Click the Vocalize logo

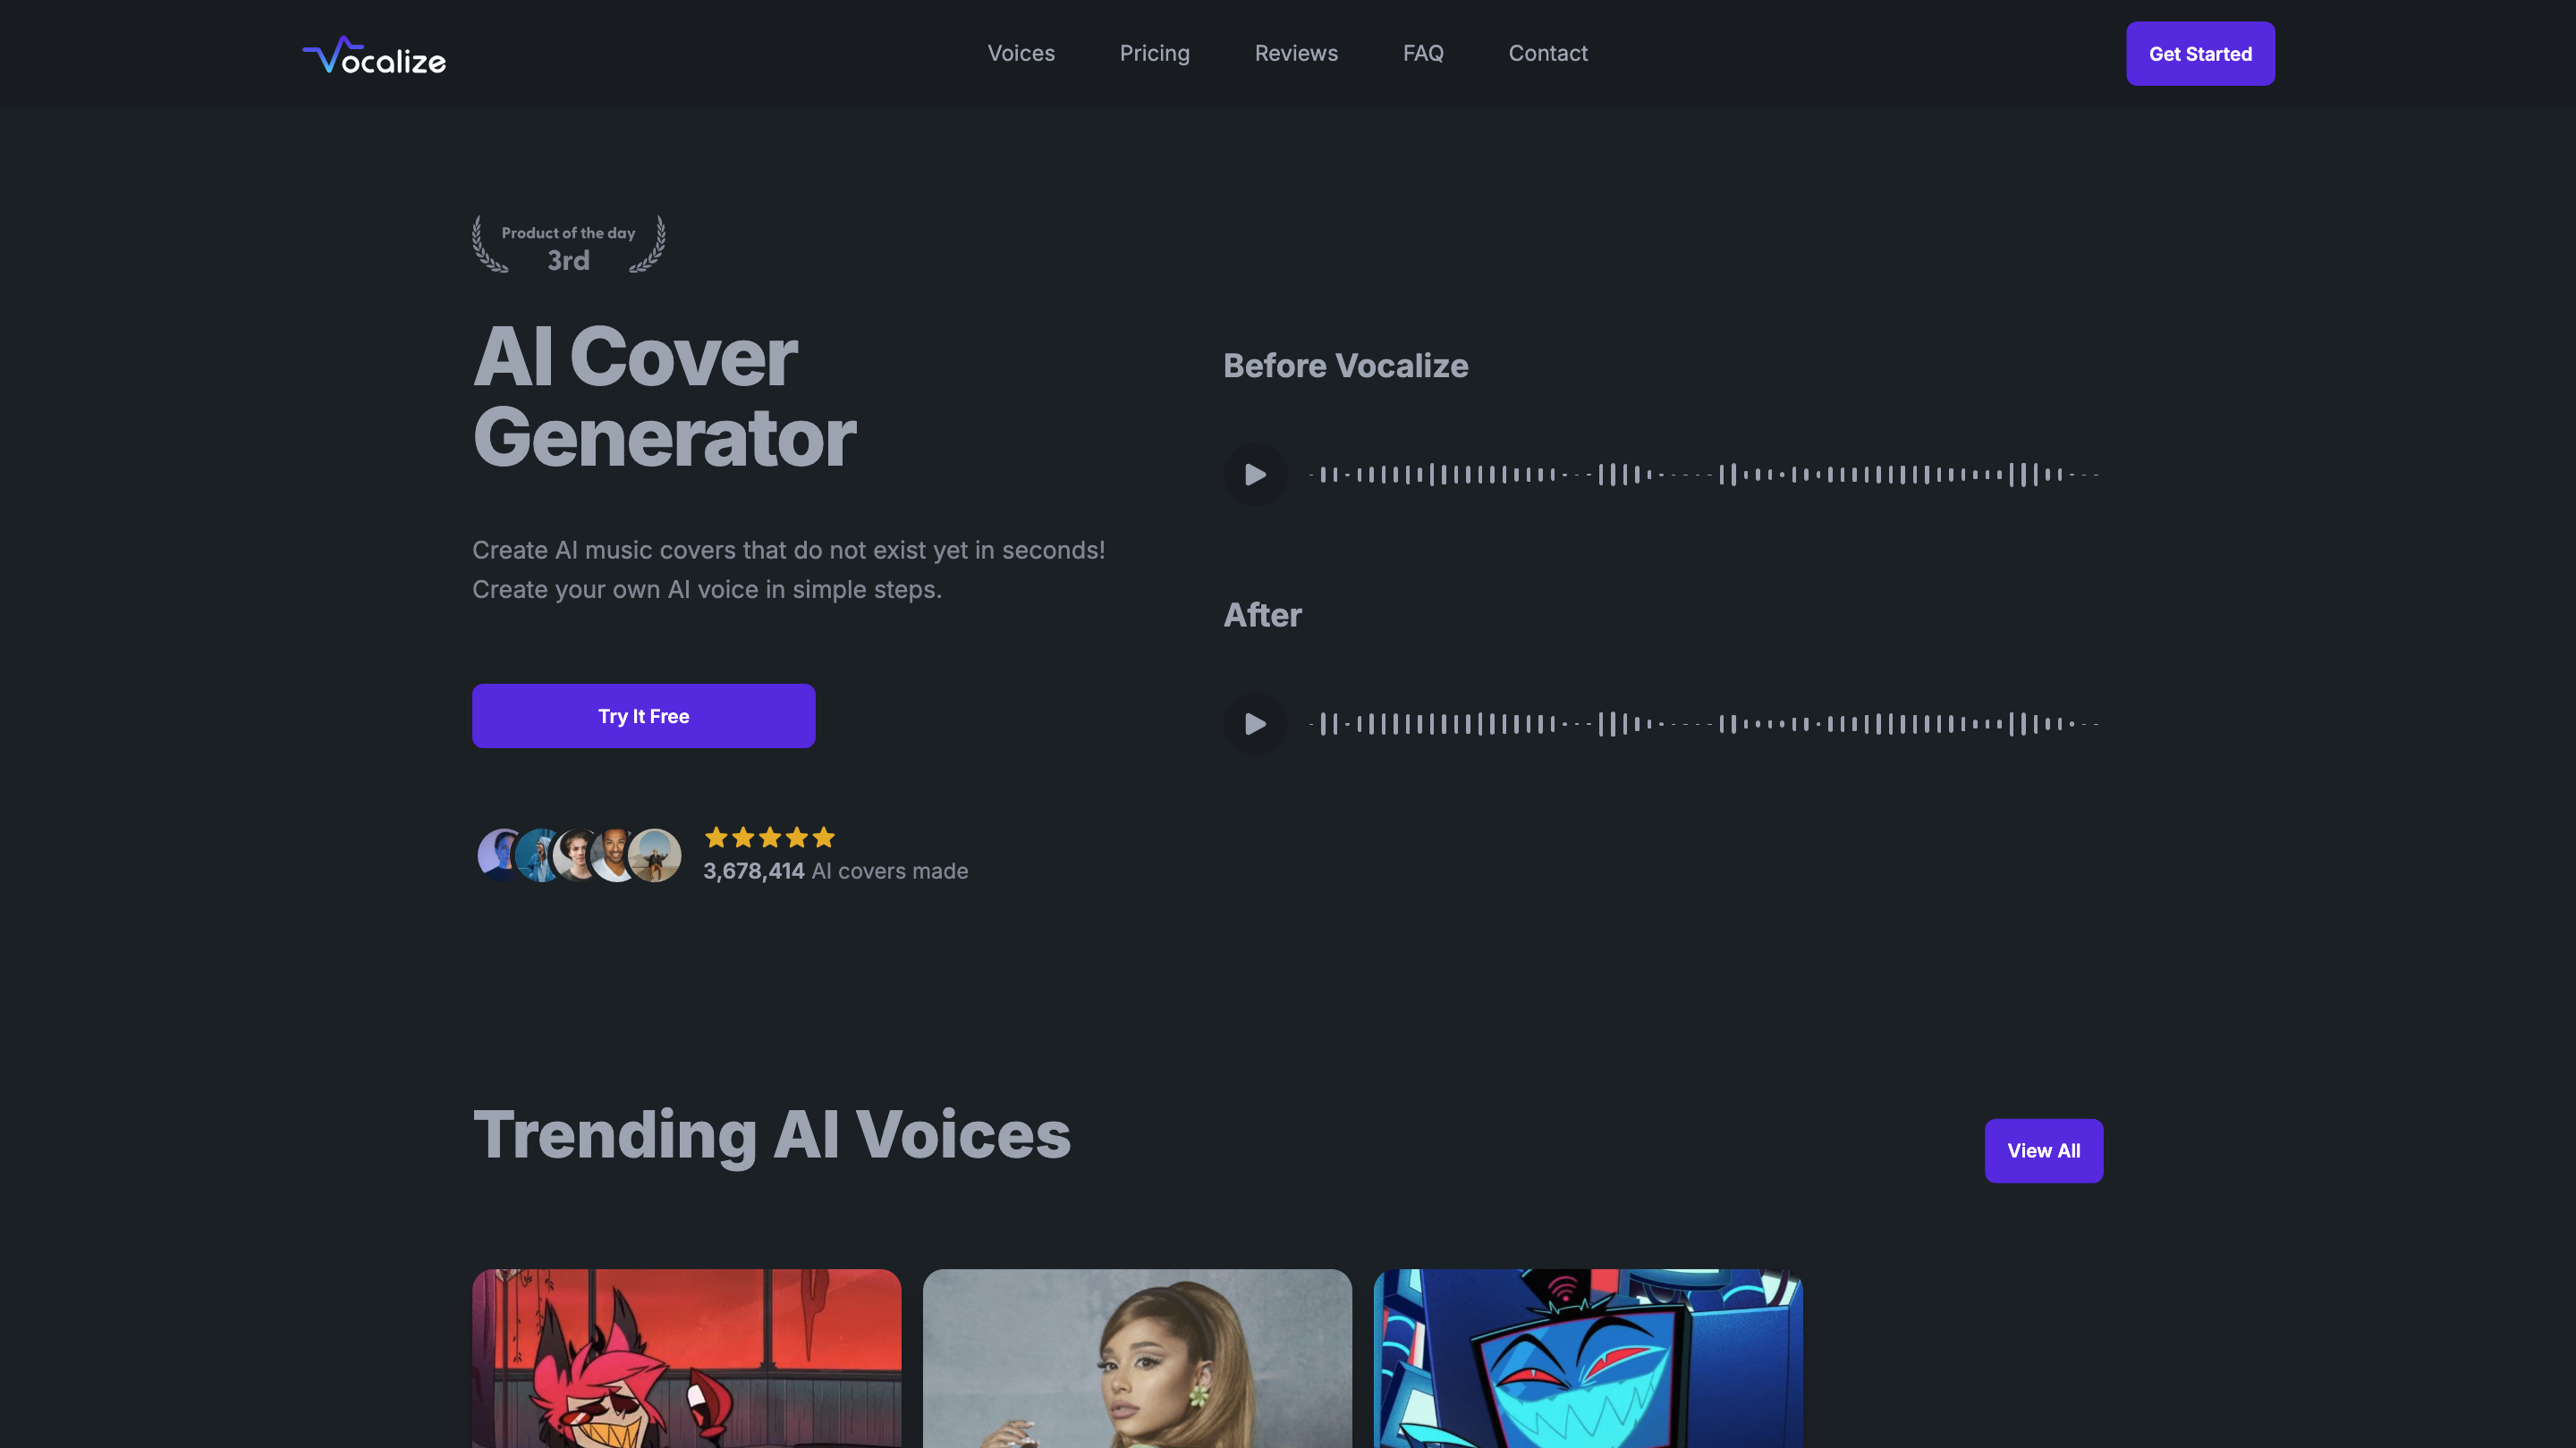tap(374, 55)
